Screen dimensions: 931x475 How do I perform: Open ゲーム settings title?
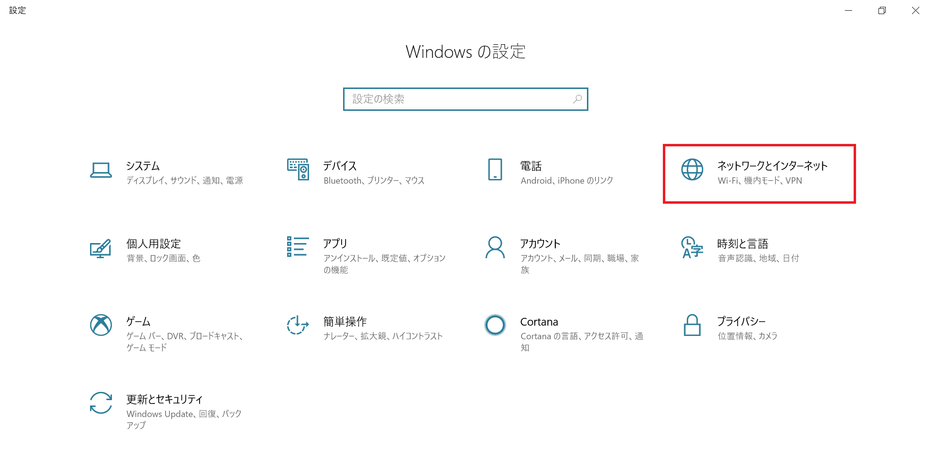tap(138, 321)
